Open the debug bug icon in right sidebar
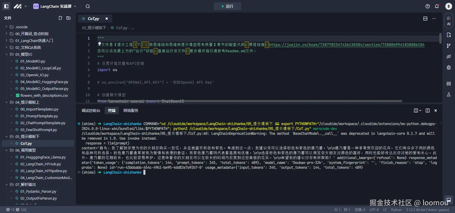This screenshot has height=213, width=455. 449,67
